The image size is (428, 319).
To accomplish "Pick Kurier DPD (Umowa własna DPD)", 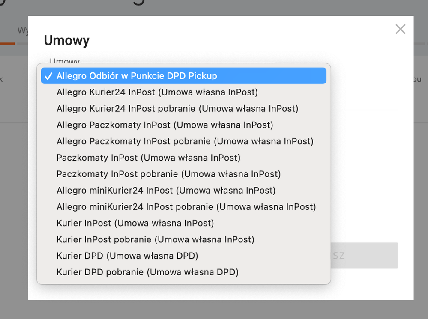I will click(x=184, y=256).
